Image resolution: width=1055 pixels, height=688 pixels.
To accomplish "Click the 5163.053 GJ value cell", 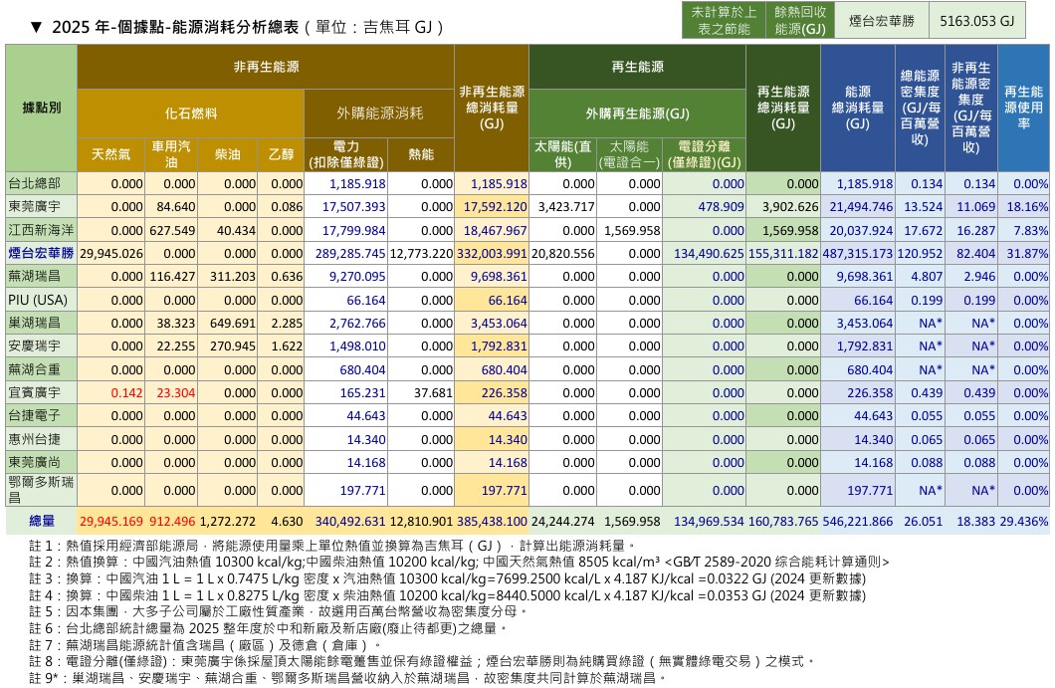I will click(x=977, y=21).
